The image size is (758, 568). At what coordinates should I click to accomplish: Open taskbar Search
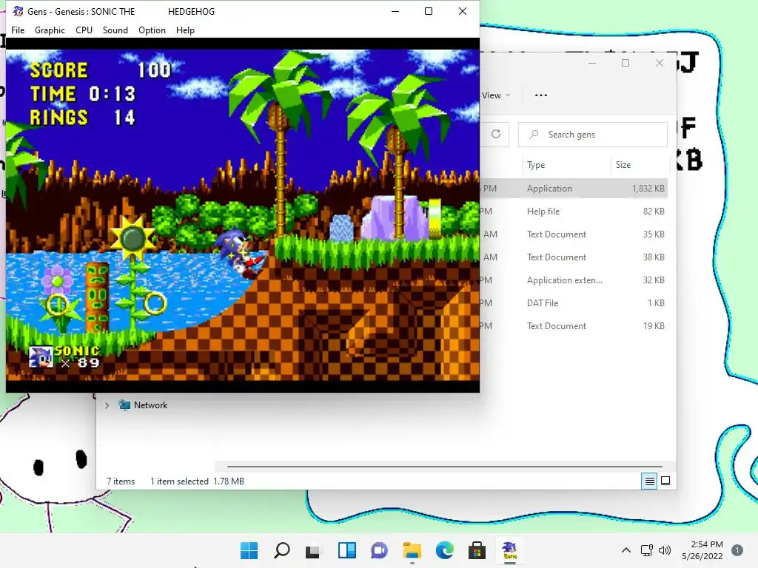tap(282, 550)
